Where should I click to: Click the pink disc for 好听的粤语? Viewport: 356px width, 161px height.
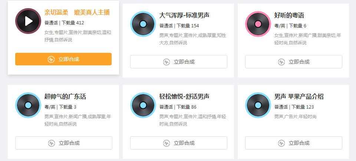tap(258, 24)
